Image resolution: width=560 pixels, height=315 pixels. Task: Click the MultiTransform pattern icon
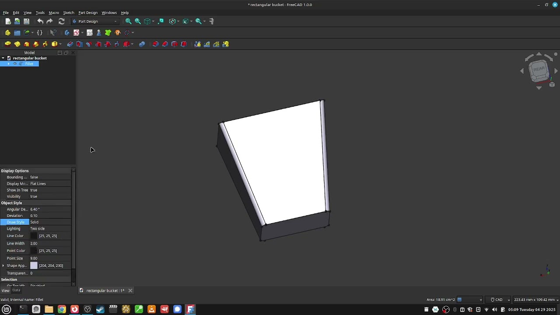[226, 44]
